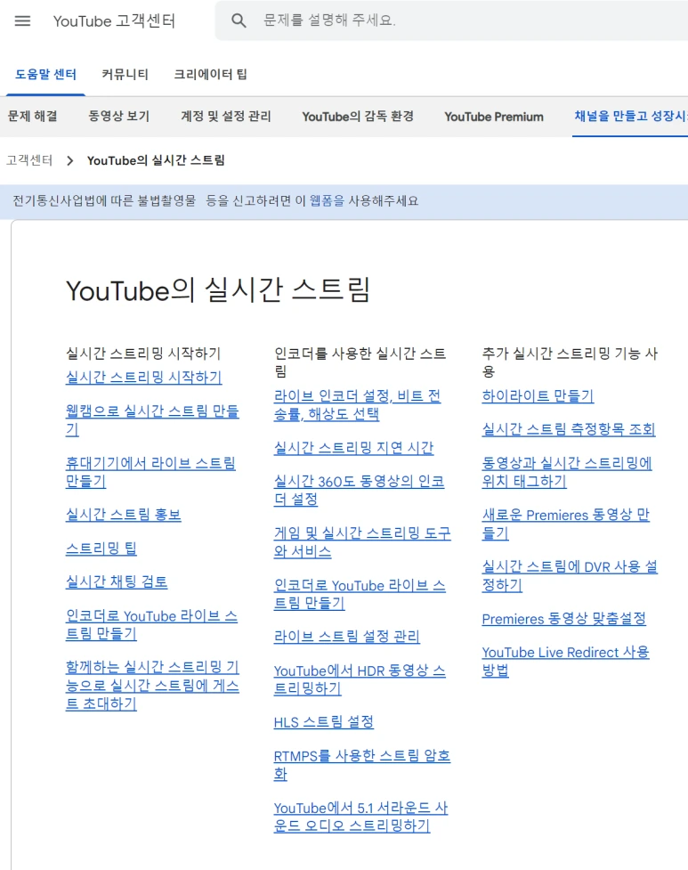The height and width of the screenshot is (870, 688).
Task: Open YouTube에서 HDR 동영상 스트리밍하기 link
Action: [x=360, y=679]
